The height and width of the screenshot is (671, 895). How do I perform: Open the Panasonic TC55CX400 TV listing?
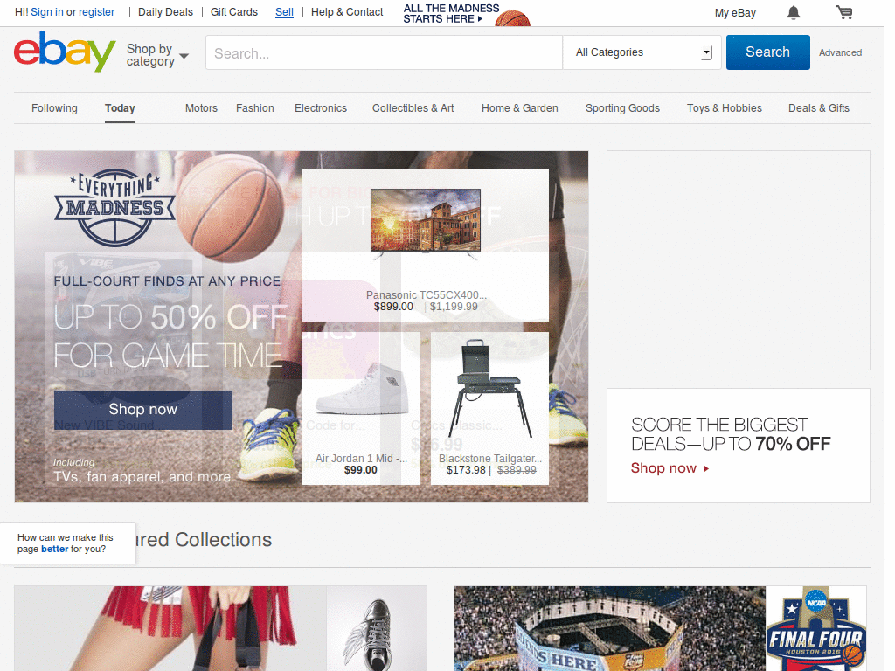426,246
